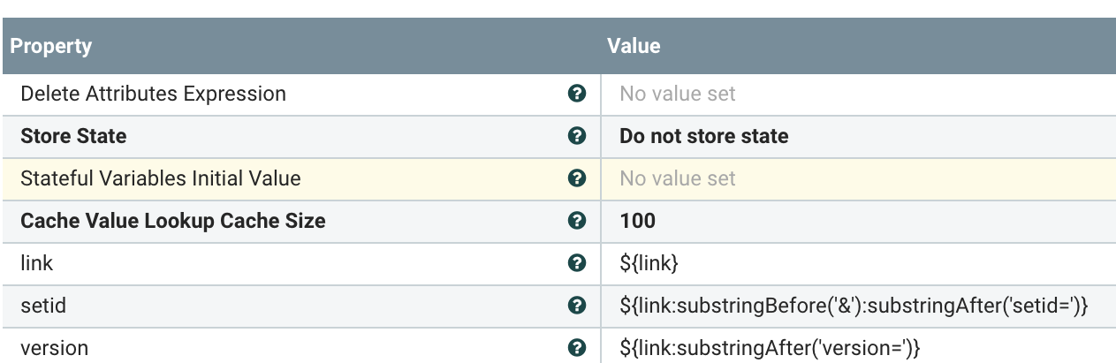Image resolution: width=1116 pixels, height=363 pixels.
Task: Edit the setid expression value
Action: 852,306
